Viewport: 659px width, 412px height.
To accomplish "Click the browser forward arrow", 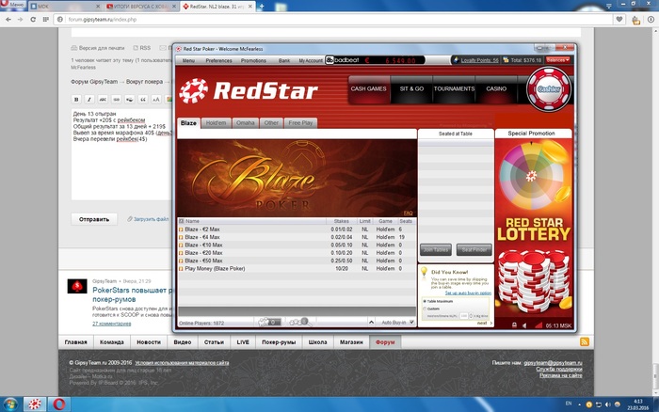I will tap(20, 20).
